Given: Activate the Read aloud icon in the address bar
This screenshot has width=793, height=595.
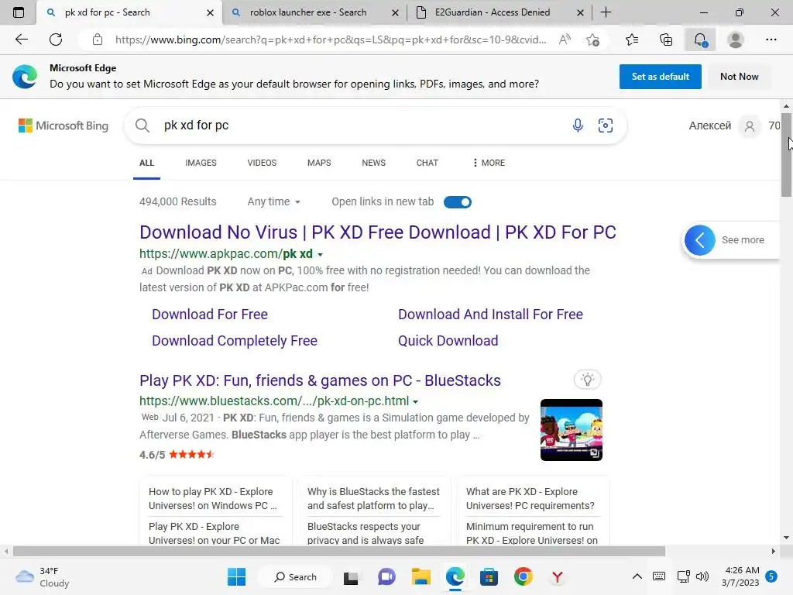Looking at the screenshot, I should click(x=565, y=40).
